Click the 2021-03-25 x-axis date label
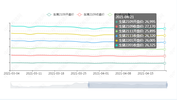 [79, 73]
